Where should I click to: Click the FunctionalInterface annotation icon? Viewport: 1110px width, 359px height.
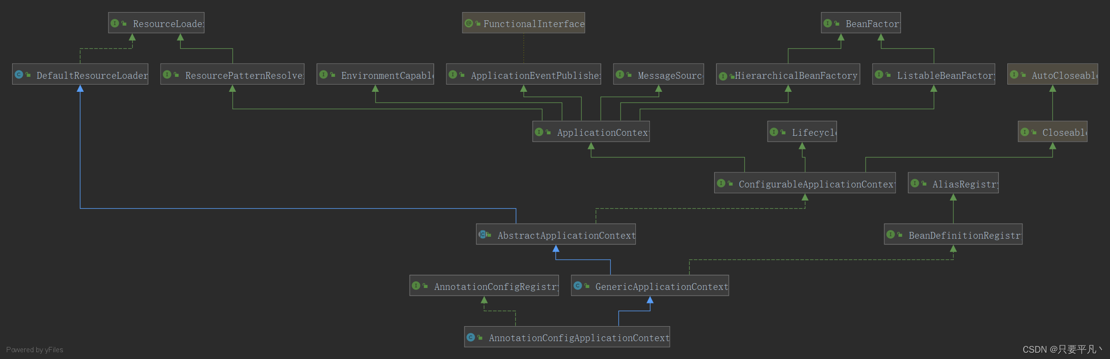pyautogui.click(x=469, y=23)
